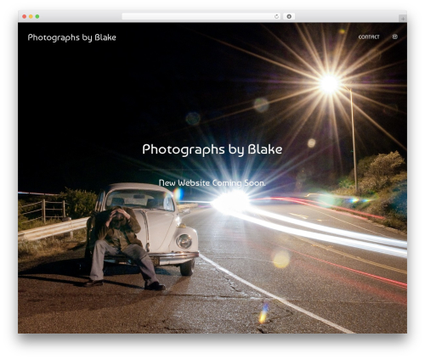Click the reload page icon in address bar

coord(276,16)
